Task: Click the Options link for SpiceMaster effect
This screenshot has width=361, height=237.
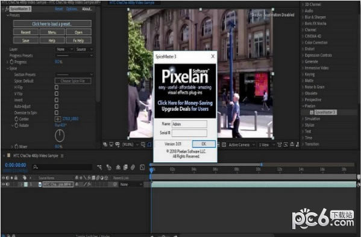Action: (72, 9)
